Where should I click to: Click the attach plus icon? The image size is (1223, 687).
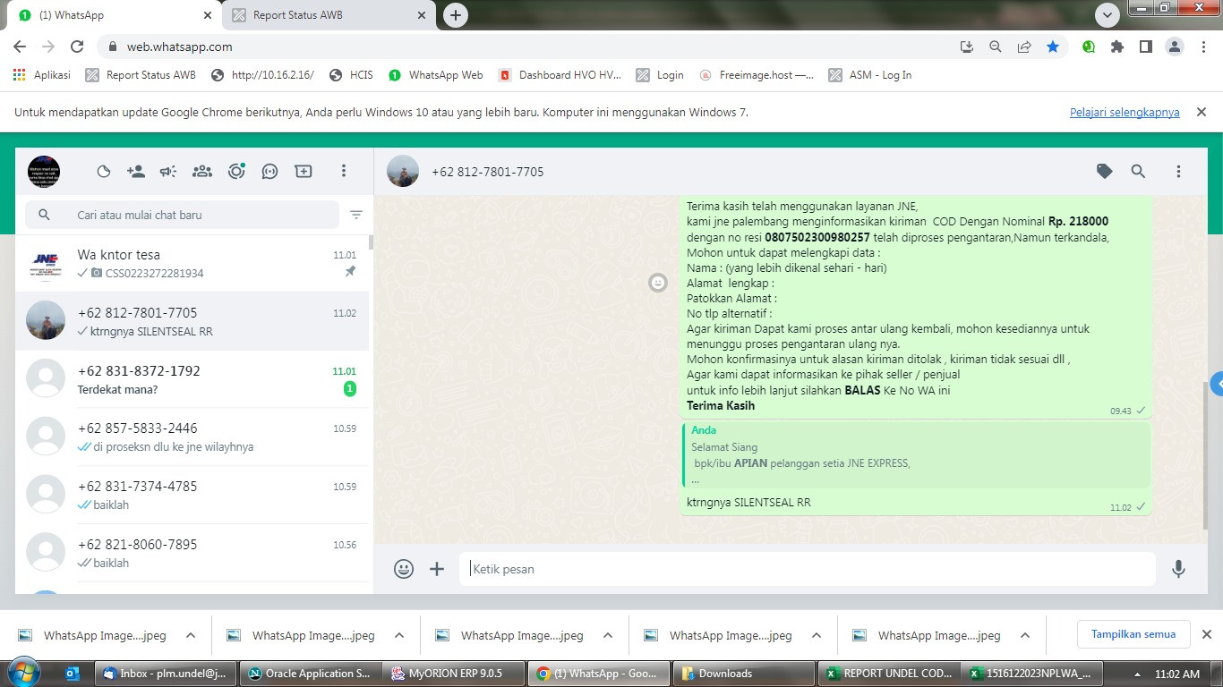437,569
